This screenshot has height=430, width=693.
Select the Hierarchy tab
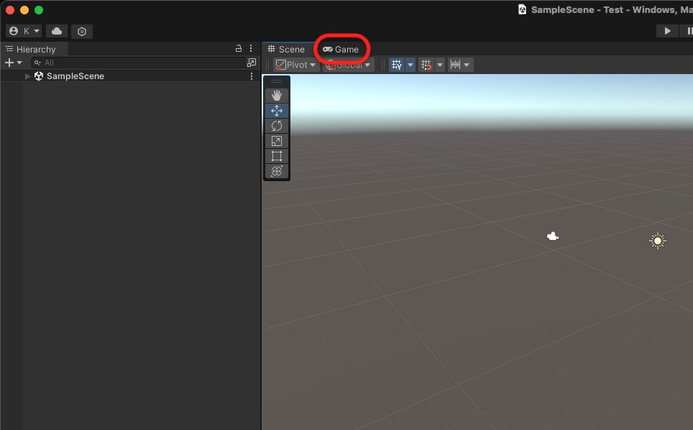point(31,49)
